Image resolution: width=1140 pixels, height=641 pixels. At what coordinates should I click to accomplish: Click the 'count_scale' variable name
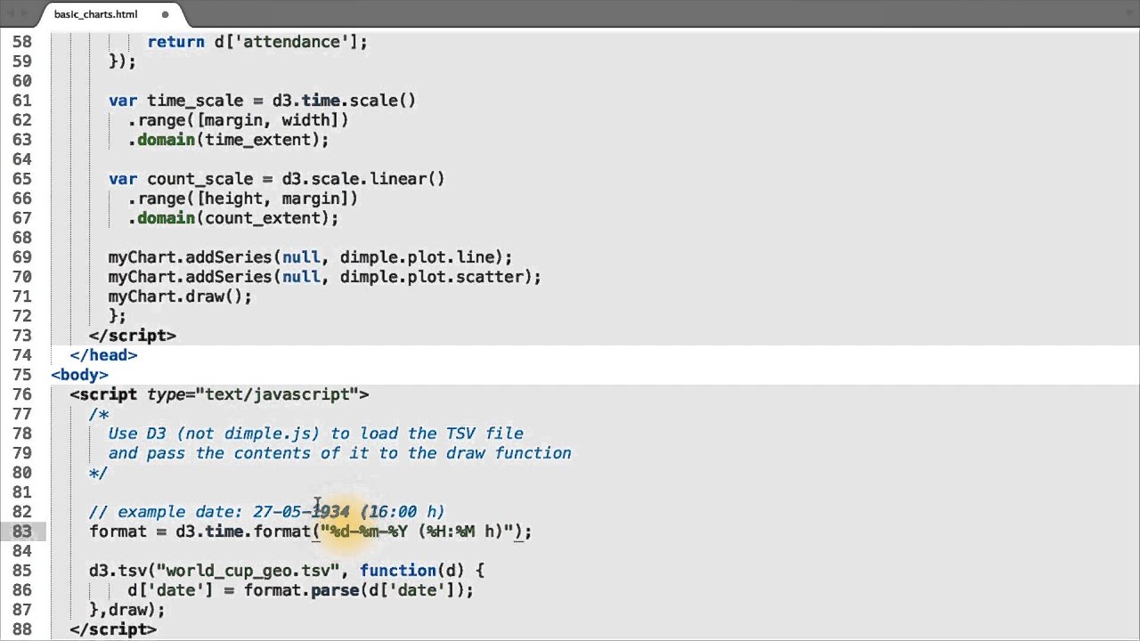[199, 179]
